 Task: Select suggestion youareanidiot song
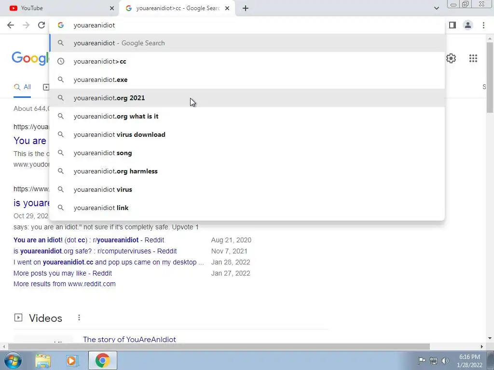pyautogui.click(x=247, y=153)
